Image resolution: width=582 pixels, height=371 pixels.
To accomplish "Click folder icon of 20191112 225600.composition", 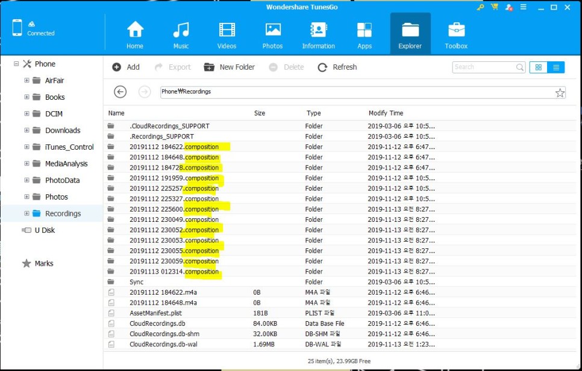I will (x=111, y=209).
